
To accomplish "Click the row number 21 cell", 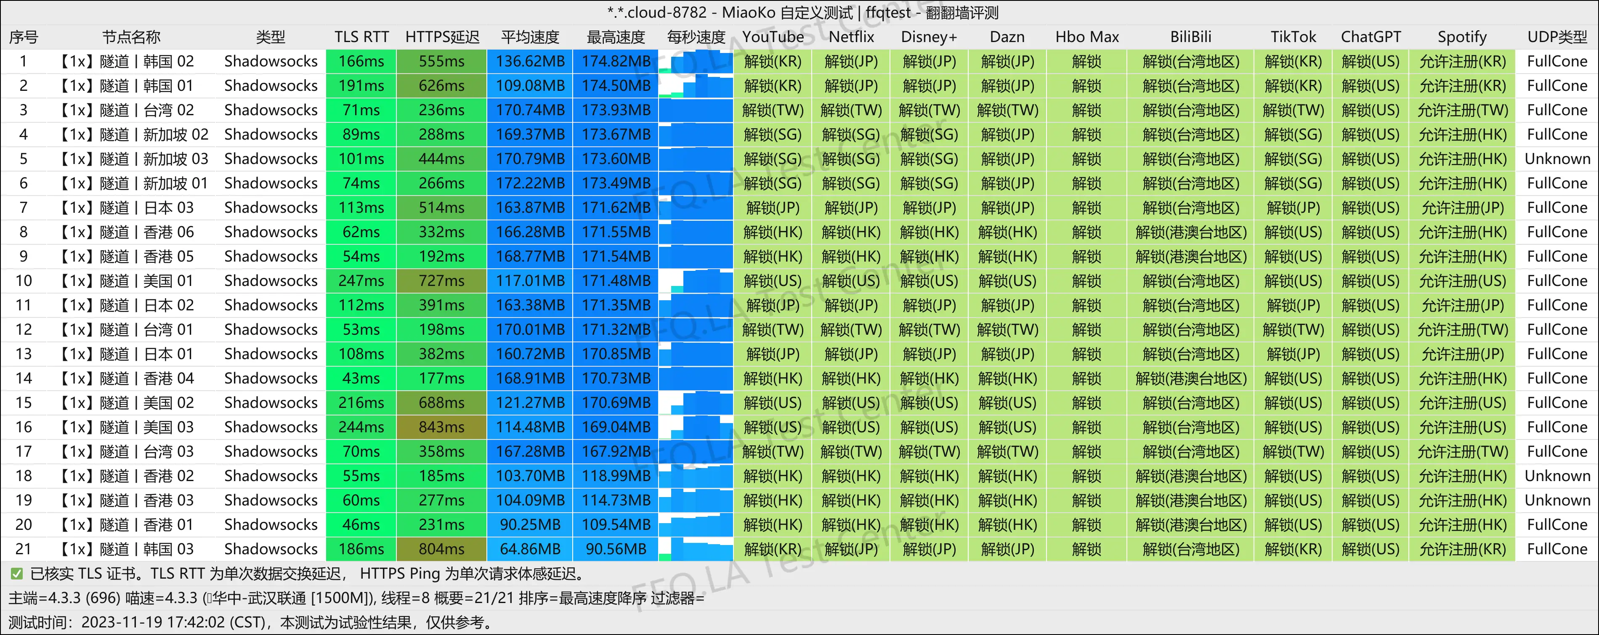I will 24,550.
